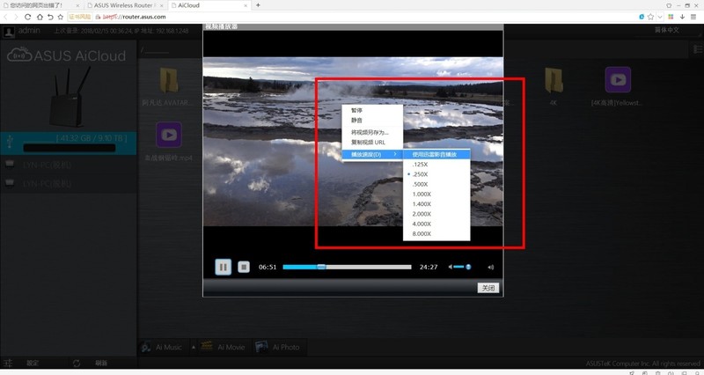Open the 简体中文 language selector
The height and width of the screenshot is (375, 704).
point(667,30)
